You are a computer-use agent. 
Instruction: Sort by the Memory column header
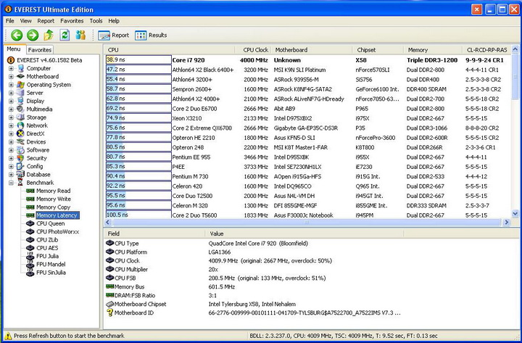pyautogui.click(x=433, y=50)
